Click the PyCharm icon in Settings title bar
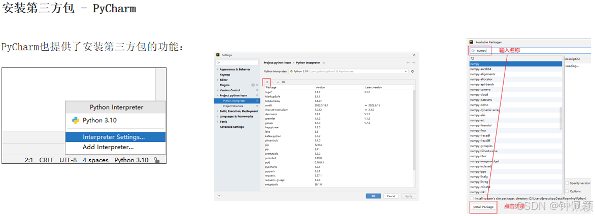The image size is (595, 216). (218, 55)
